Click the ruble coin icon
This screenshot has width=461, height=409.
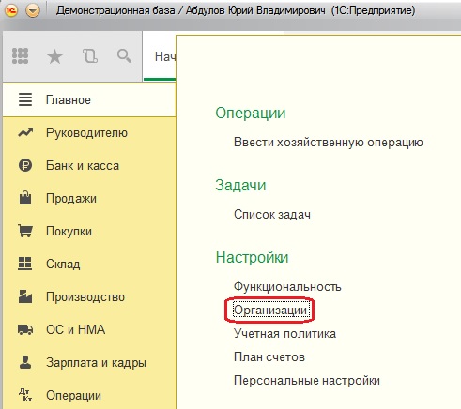click(x=25, y=165)
